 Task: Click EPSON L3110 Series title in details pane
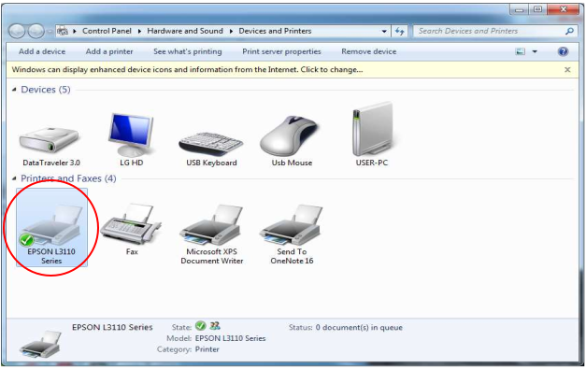tap(112, 327)
